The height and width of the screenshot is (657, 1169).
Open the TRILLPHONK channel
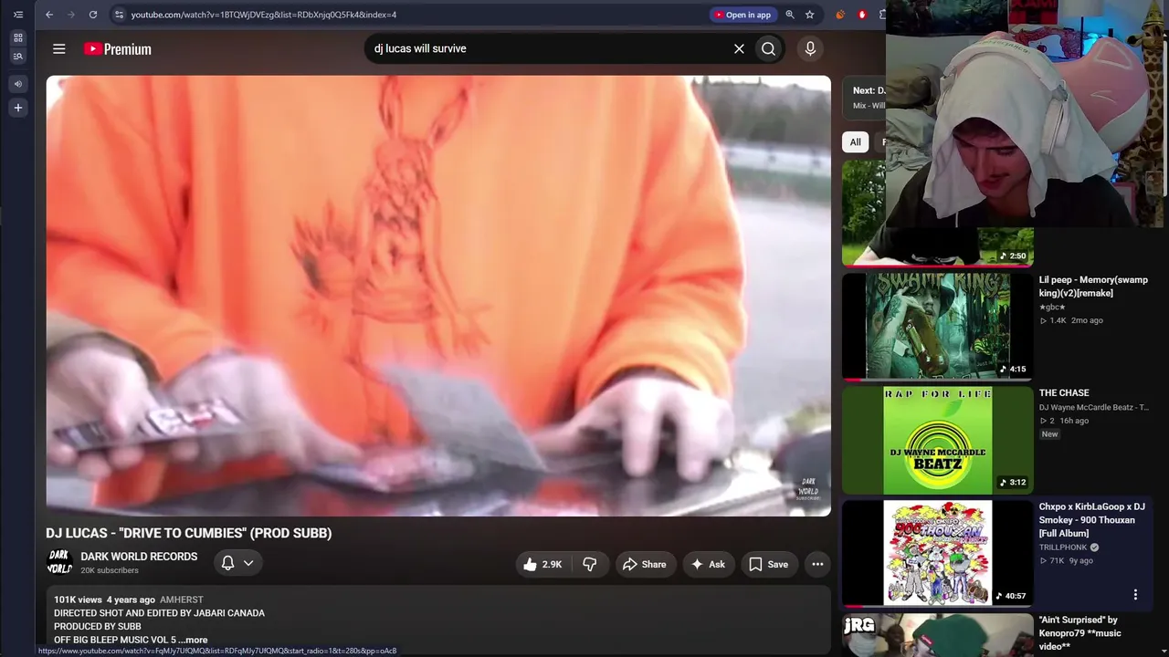tap(1063, 547)
